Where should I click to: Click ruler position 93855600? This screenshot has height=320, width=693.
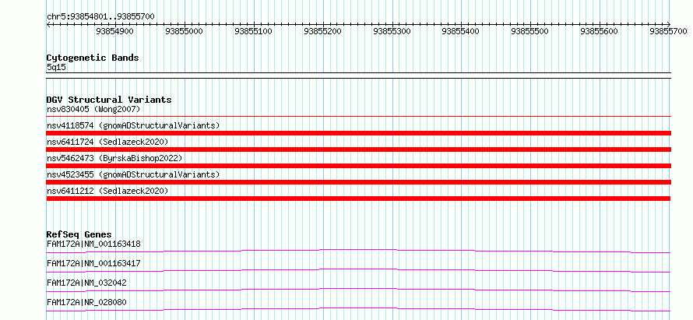click(x=599, y=31)
